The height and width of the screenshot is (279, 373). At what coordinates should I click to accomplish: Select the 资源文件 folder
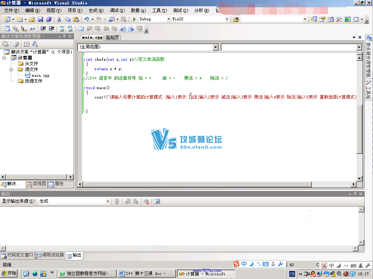click(x=34, y=81)
